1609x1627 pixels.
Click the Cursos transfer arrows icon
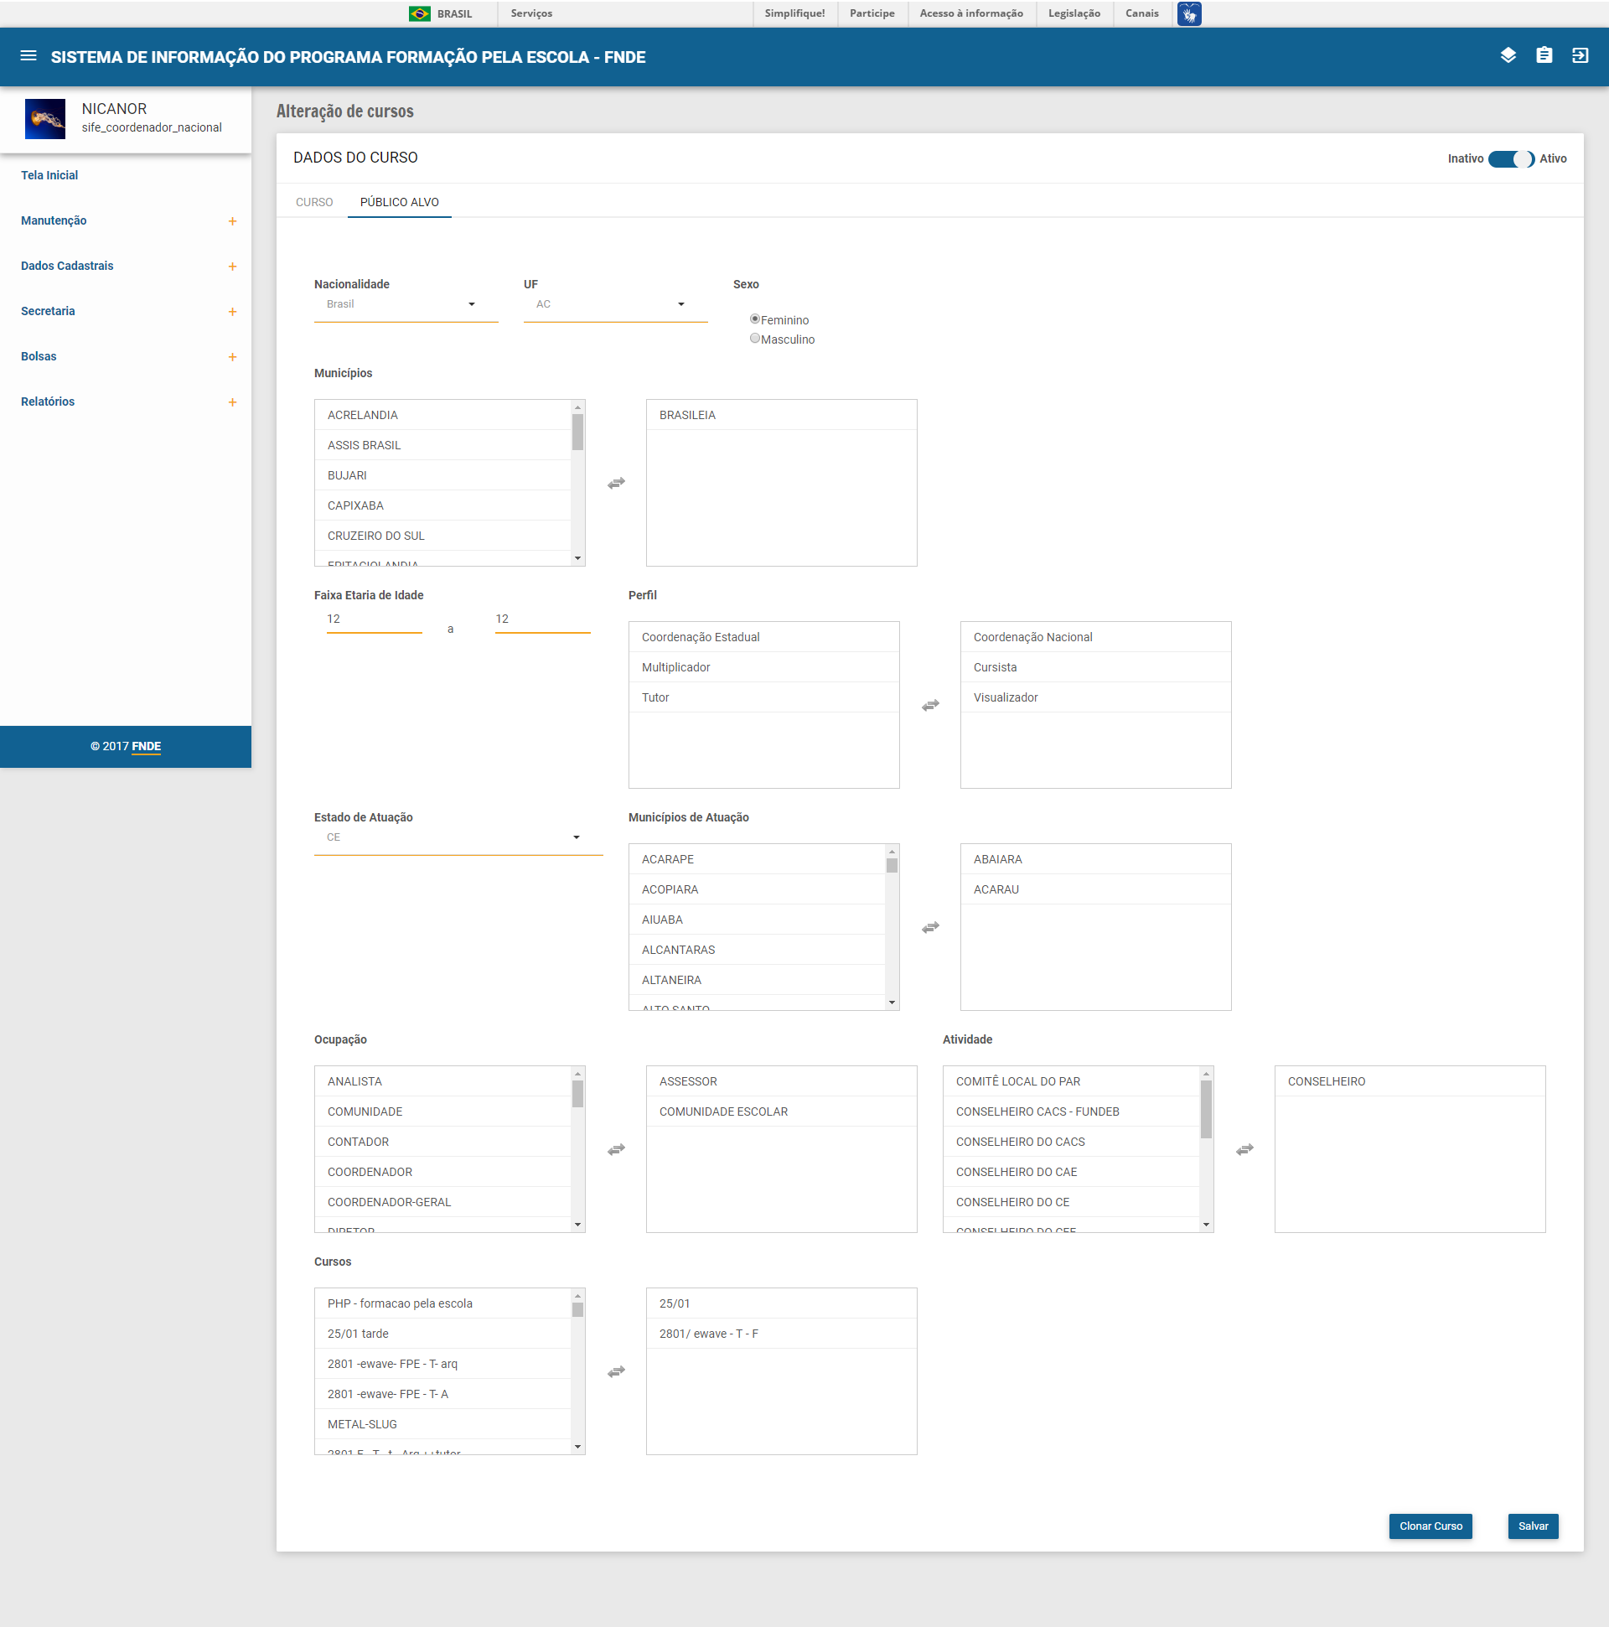615,1372
